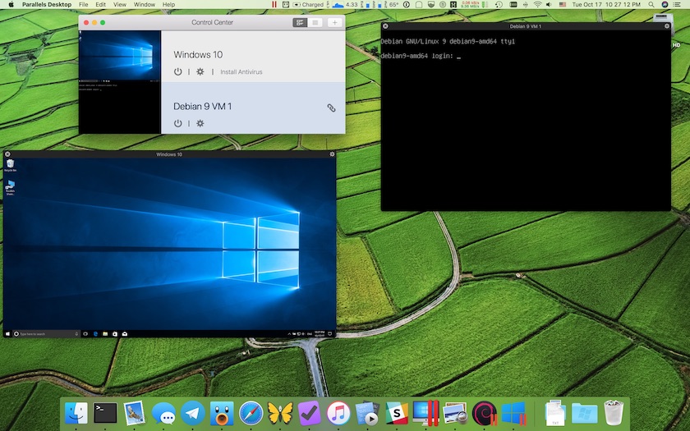Click the Parallels Shared Folders icon on the Windows desktop
Screen dimensions: 690x431
pyautogui.click(x=10, y=187)
